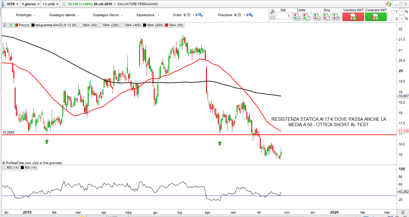Toggle the unchecked SMA (400) indicator
This screenshot has height=217, width=409.
pyautogui.click(x=123, y=25)
